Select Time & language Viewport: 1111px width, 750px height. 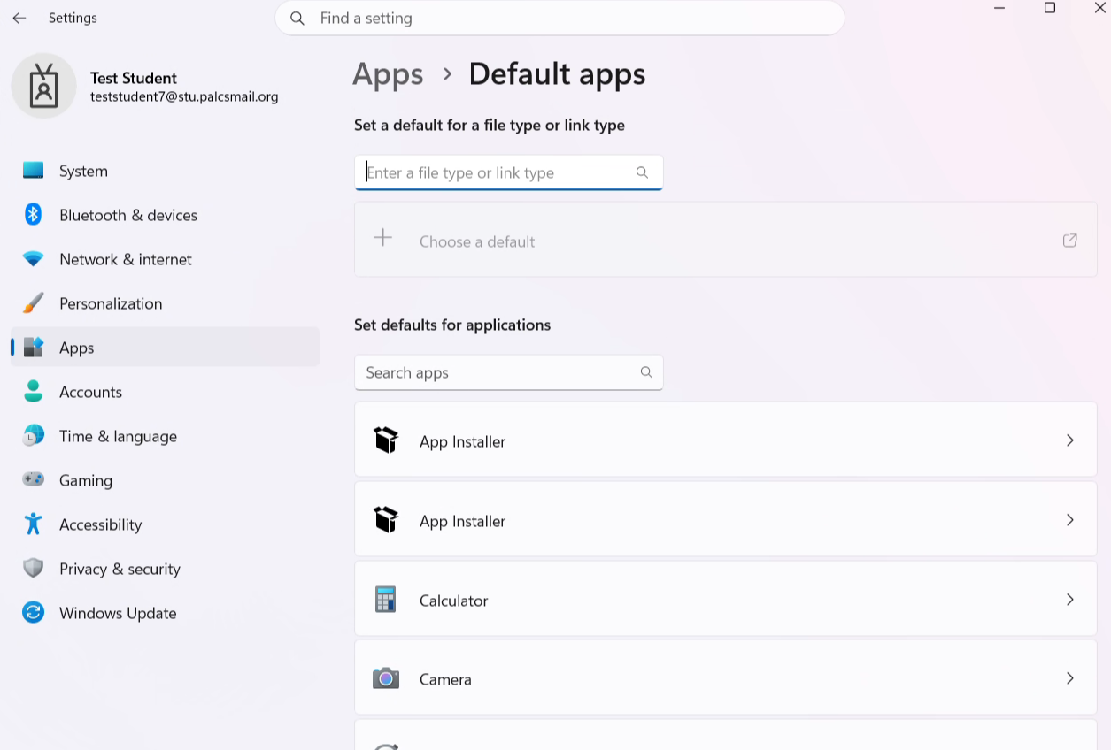click(x=165, y=436)
